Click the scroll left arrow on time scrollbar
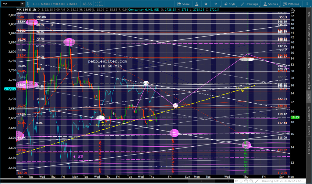 (x=229, y=181)
